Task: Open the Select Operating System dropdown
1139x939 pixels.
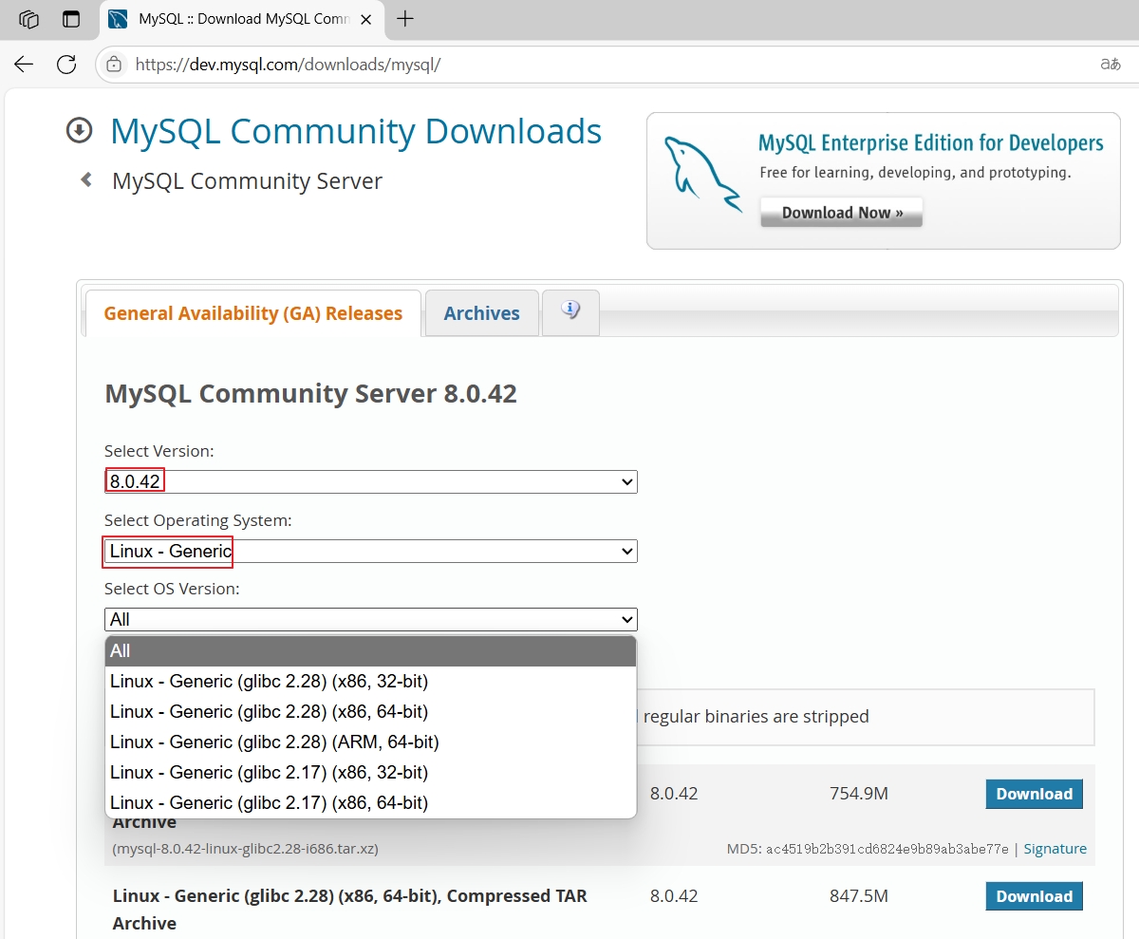Action: tap(371, 551)
